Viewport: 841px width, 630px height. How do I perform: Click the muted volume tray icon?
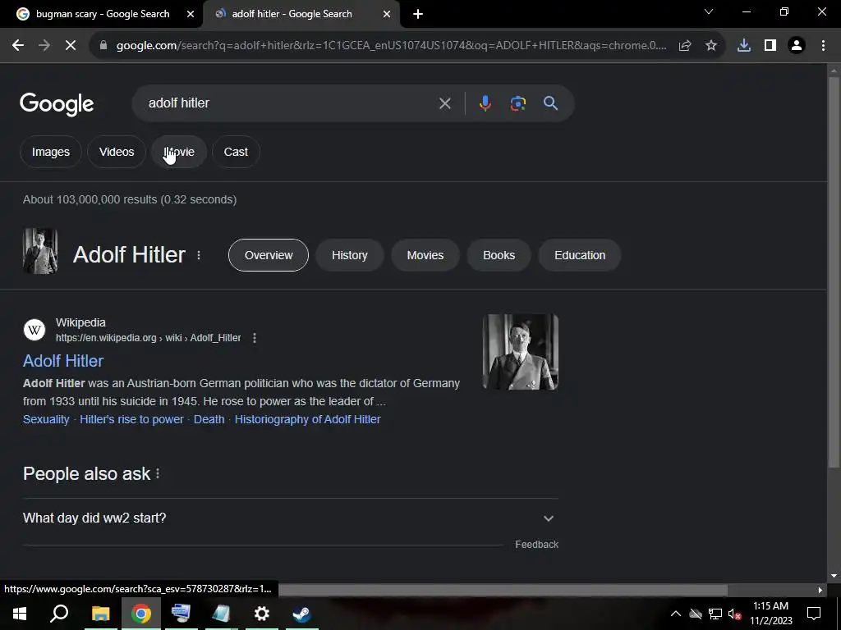tap(734, 614)
